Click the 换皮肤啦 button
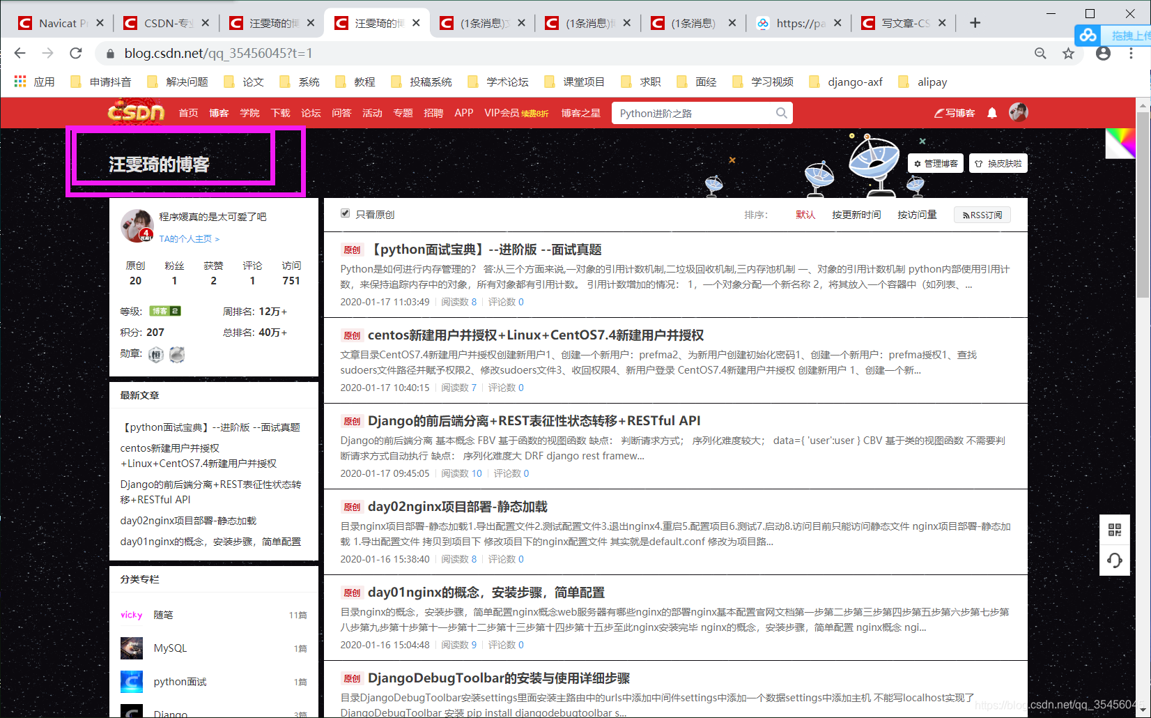1151x718 pixels. point(998,163)
